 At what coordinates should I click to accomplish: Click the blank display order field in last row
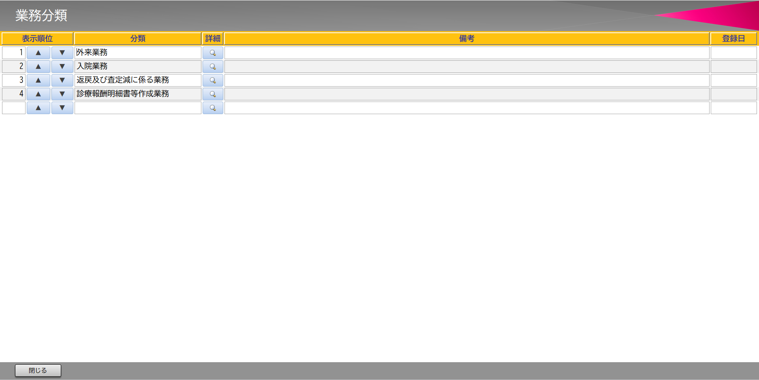[x=14, y=108]
